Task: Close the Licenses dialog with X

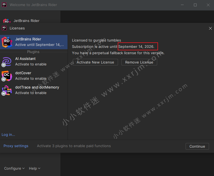Action: (210, 28)
